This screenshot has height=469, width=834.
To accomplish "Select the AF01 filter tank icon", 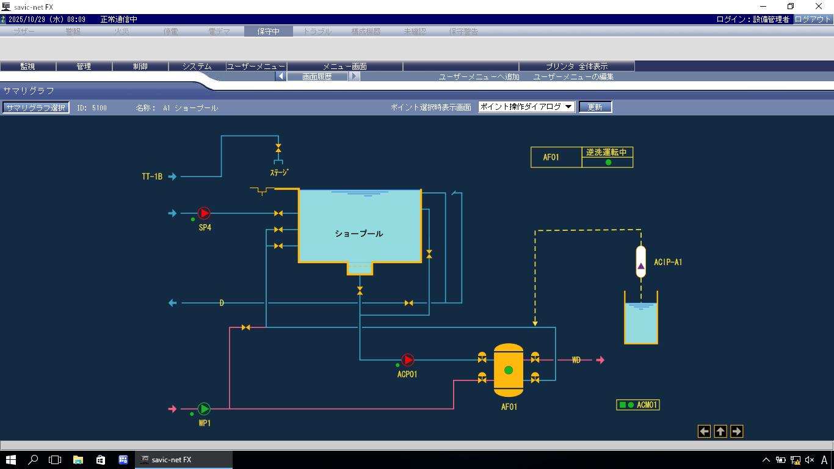I will [x=509, y=370].
